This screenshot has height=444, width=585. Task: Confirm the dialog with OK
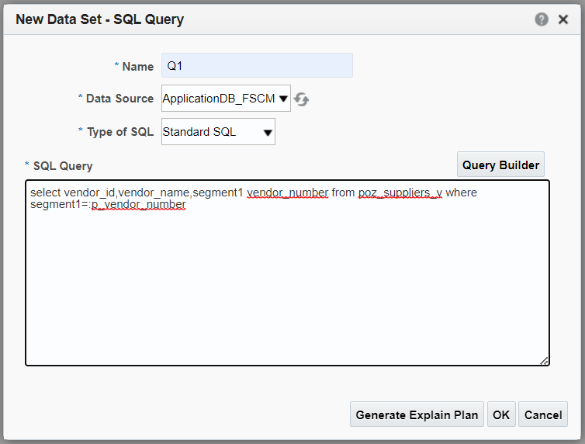point(501,415)
